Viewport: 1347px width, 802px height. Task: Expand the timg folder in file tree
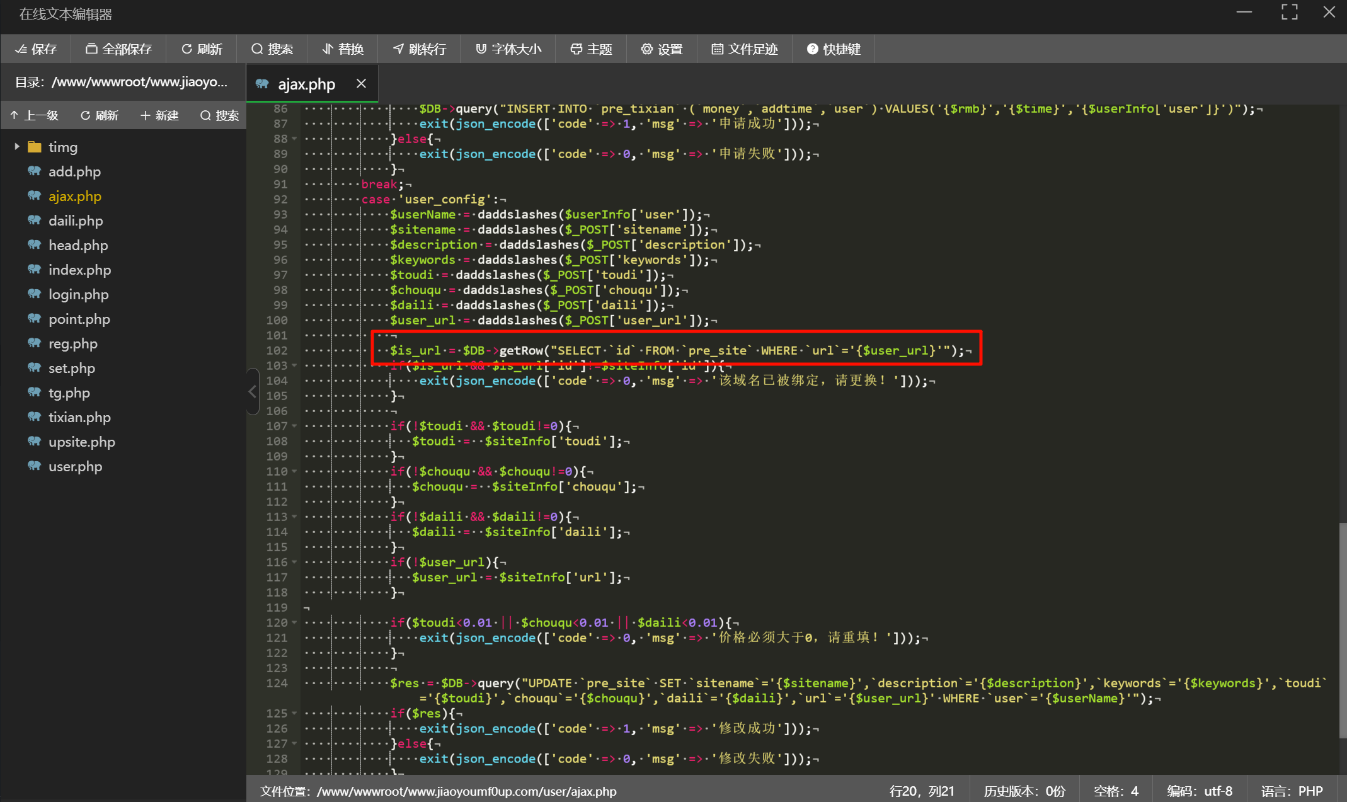pos(17,147)
